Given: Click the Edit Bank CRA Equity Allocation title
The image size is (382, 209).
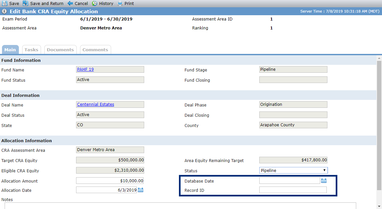Looking at the screenshot, I should click(54, 12).
